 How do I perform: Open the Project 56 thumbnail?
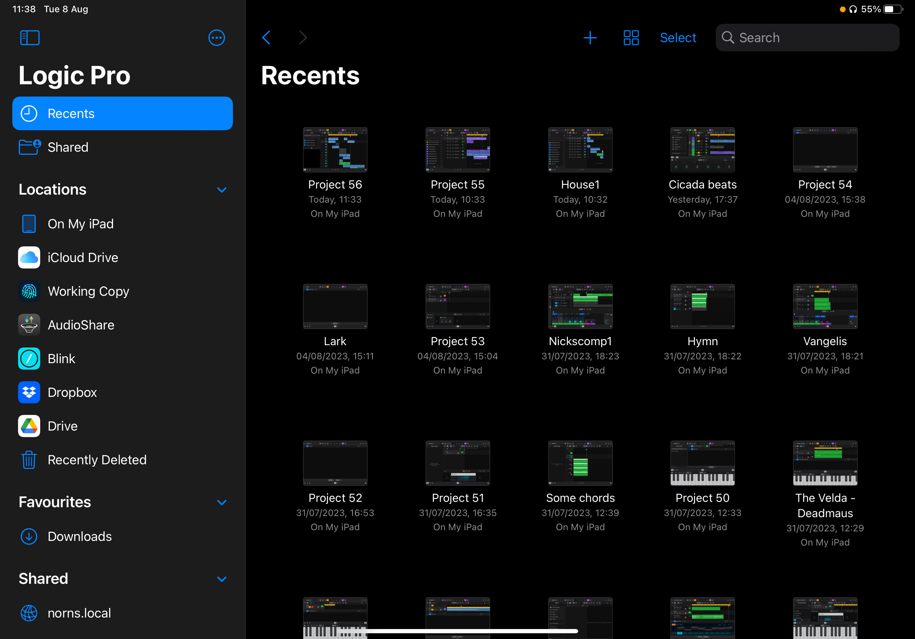coord(335,150)
